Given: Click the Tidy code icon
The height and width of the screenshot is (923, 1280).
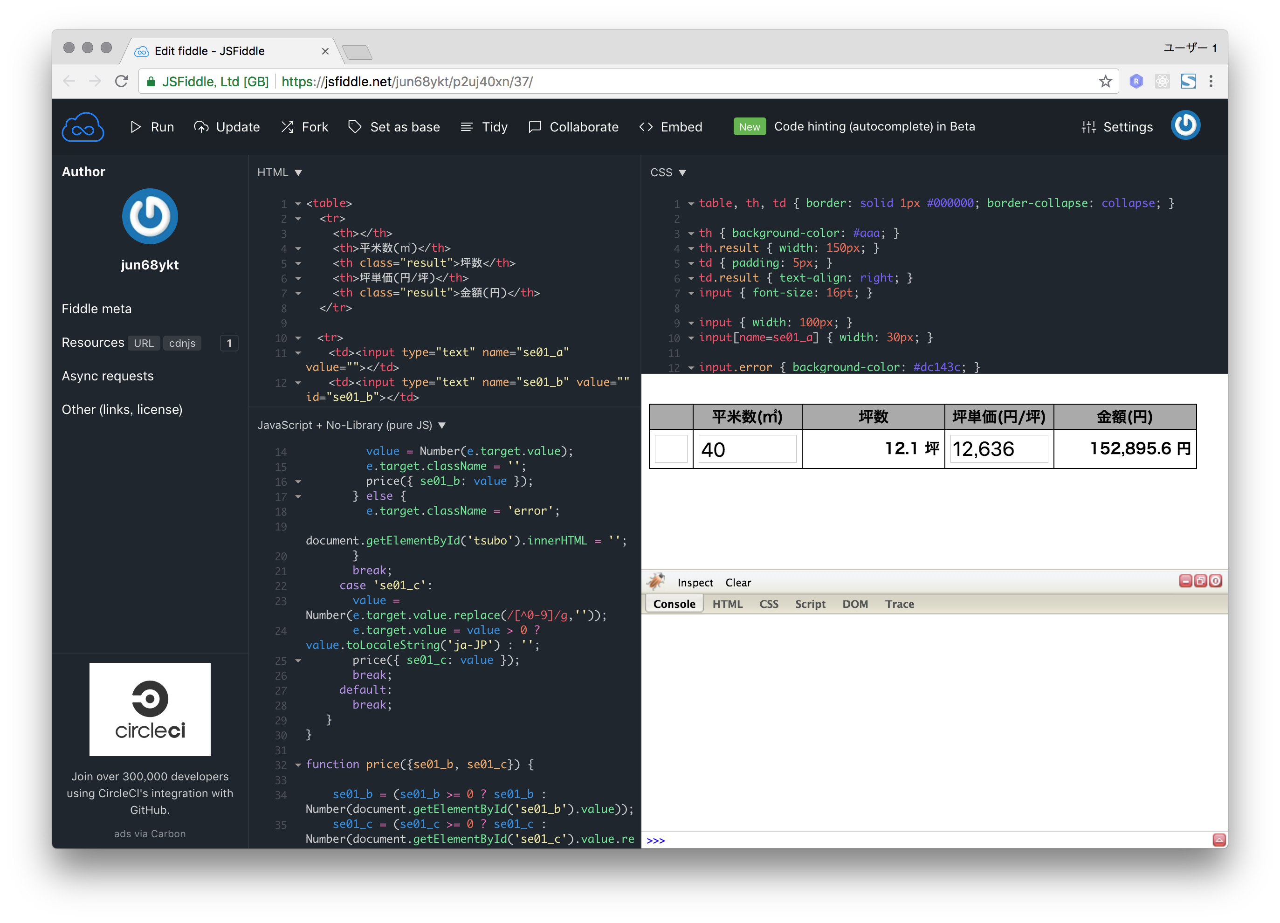Looking at the screenshot, I should pos(467,127).
